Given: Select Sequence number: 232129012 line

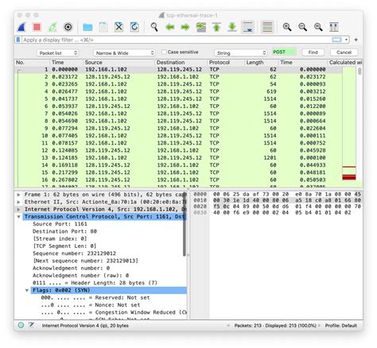Looking at the screenshot, I should tap(74, 253).
